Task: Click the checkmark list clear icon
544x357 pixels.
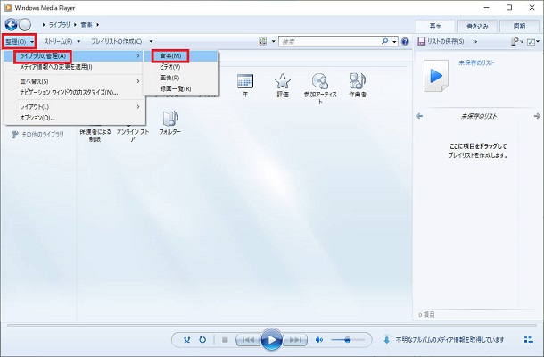Action: [x=531, y=42]
